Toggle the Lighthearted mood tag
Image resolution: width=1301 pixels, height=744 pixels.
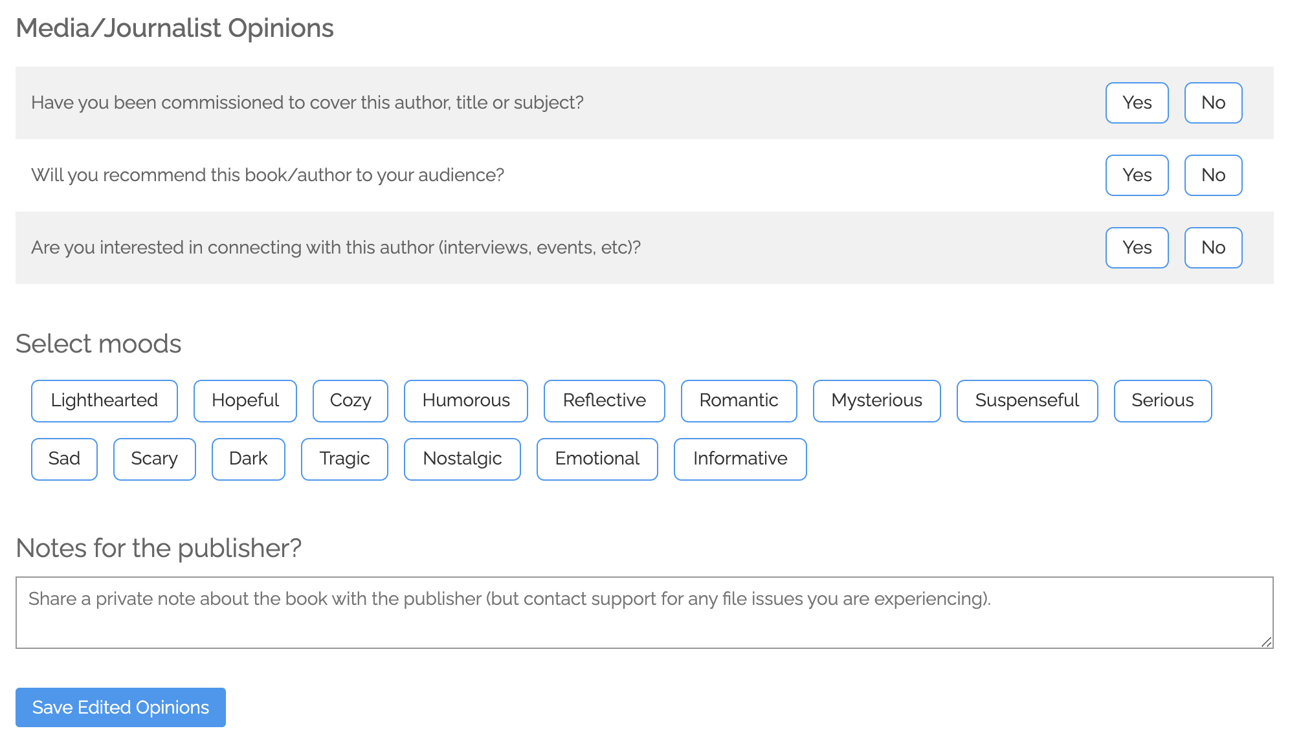click(x=104, y=401)
